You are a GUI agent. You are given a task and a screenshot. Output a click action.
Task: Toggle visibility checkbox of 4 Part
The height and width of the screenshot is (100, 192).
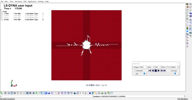pos(2,20)
